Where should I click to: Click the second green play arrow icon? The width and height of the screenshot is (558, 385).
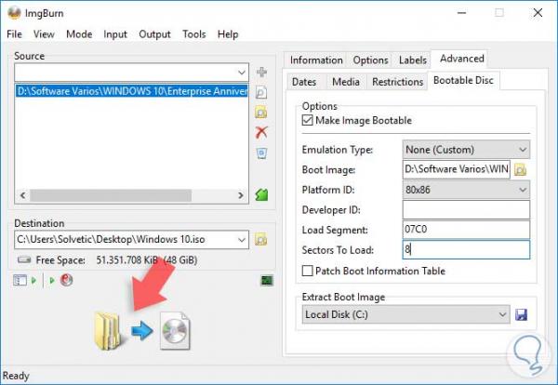(52, 281)
